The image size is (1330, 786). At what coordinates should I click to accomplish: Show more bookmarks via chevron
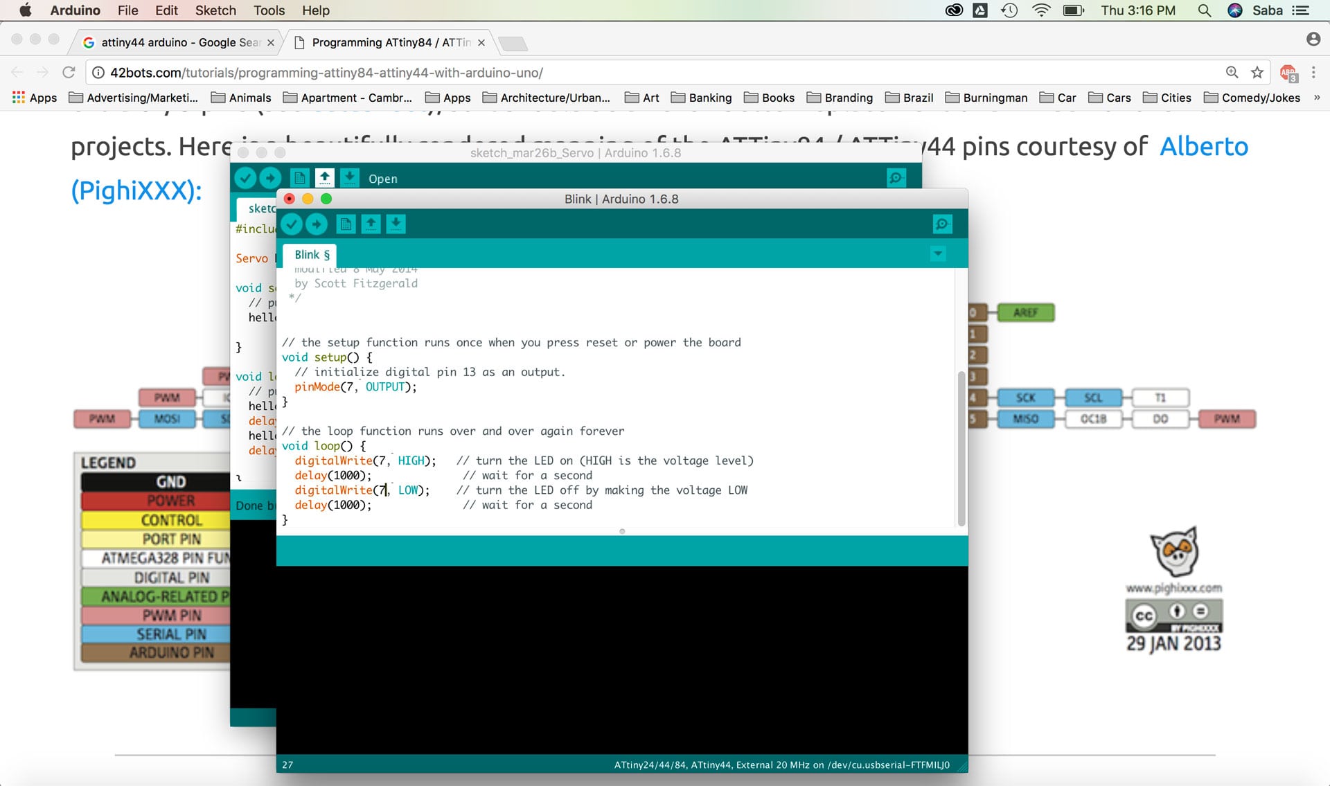click(x=1317, y=98)
